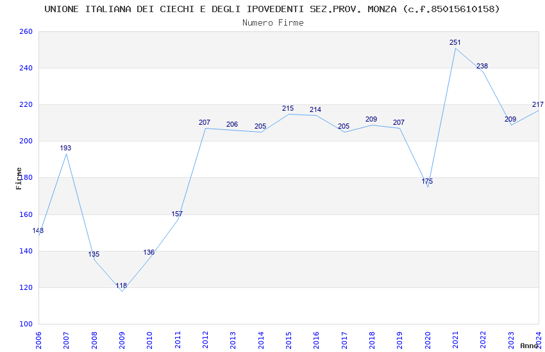The image size is (545, 352).
Task: Click the Anno axis label
Action: (529, 346)
